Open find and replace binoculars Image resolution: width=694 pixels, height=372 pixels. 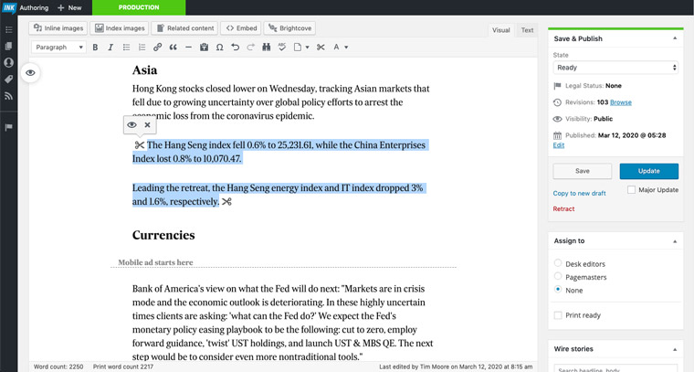point(266,47)
